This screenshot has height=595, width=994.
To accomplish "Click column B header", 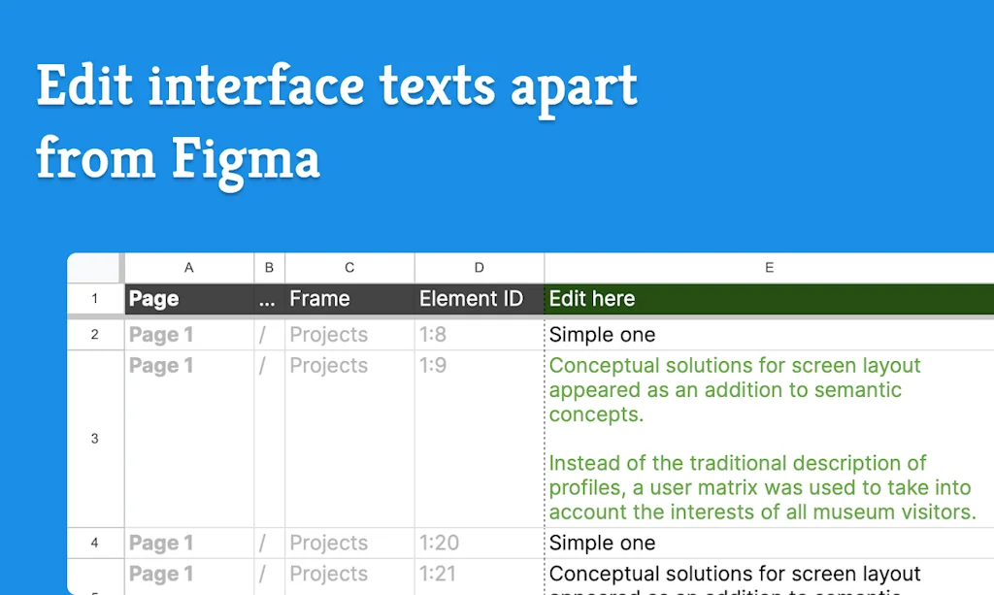I will pyautogui.click(x=269, y=268).
